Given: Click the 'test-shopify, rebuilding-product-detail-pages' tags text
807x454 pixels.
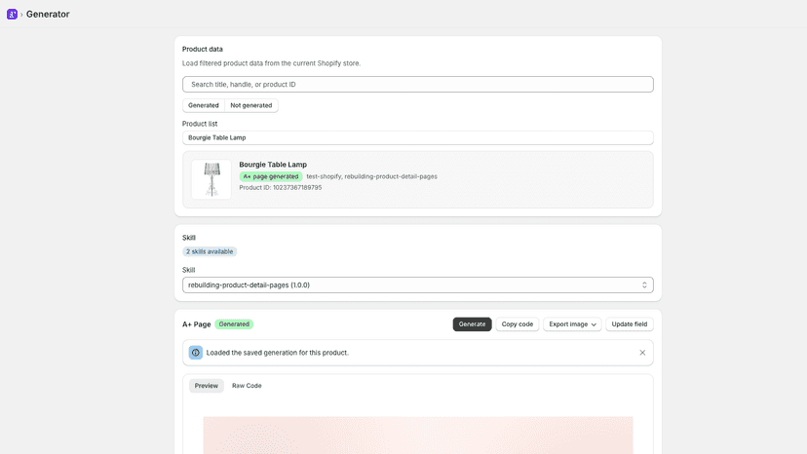Looking at the screenshot, I should [x=371, y=176].
